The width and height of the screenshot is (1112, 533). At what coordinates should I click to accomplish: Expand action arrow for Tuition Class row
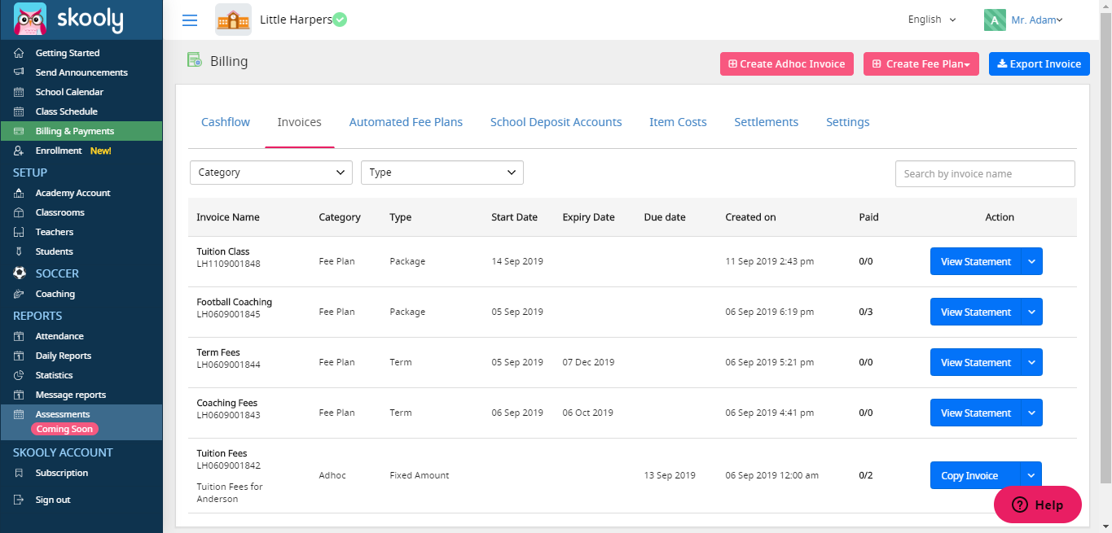coord(1032,262)
